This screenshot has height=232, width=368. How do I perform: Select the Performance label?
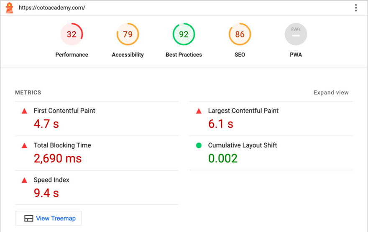(72, 55)
